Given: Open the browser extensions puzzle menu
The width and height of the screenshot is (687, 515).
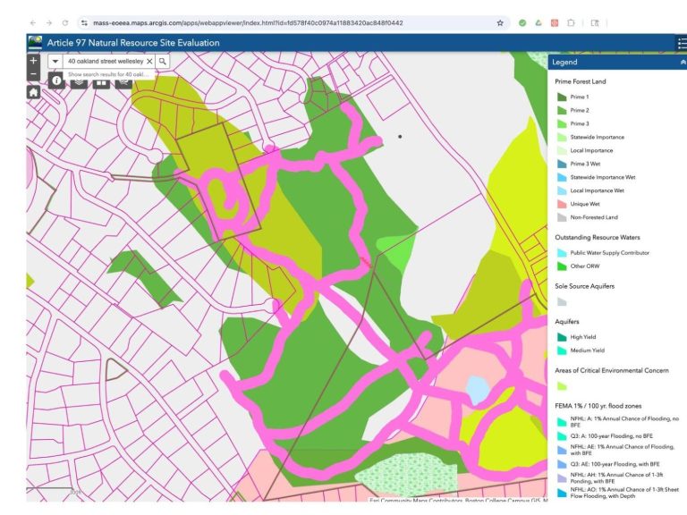Looking at the screenshot, I should pyautogui.click(x=572, y=22).
